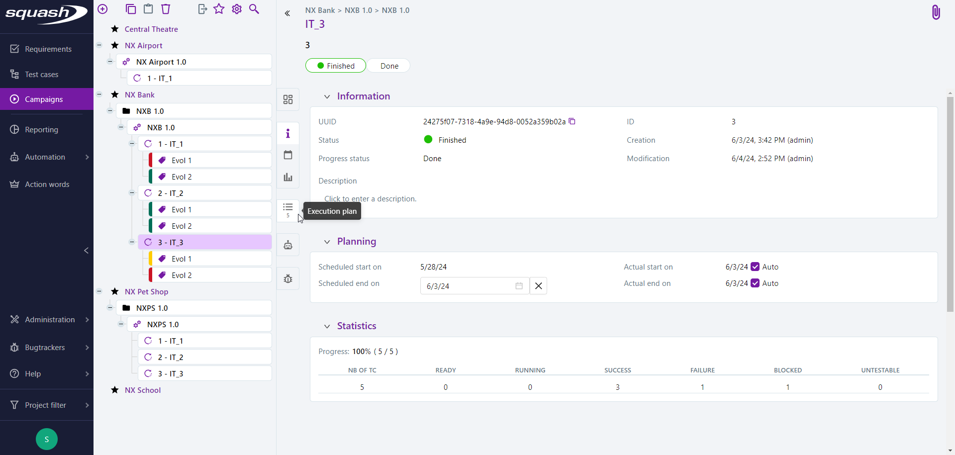Open Action words workspace
Image resolution: width=955 pixels, height=455 pixels.
pos(47,184)
